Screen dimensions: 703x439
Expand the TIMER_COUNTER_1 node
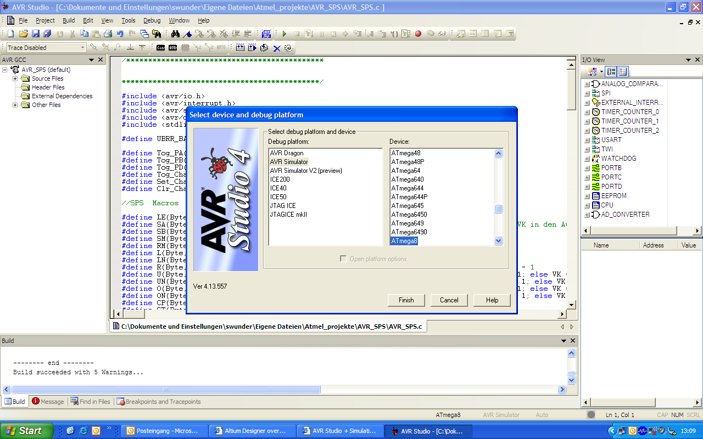click(x=587, y=121)
